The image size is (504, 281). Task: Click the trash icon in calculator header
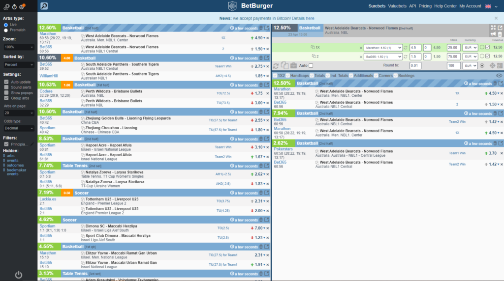(x=500, y=34)
